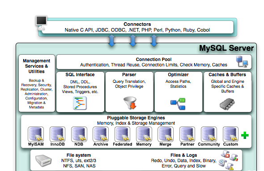This screenshot has height=171, width=264.
Task: Click the Caches & Buffers heading
Action: [x=227, y=74]
